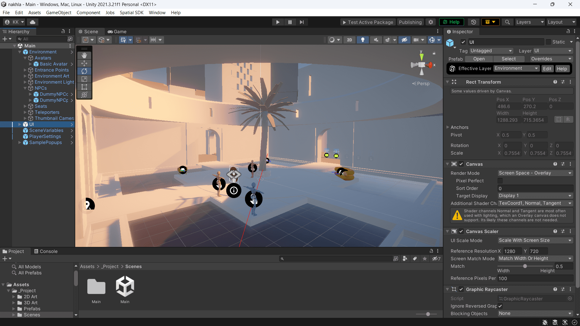Select the Move tool
Image resolution: width=580 pixels, height=326 pixels.
click(x=84, y=63)
